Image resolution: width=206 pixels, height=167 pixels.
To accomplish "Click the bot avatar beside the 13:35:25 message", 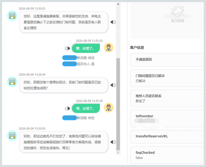I will [12, 16].
